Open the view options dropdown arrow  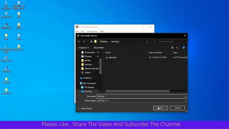177,48
